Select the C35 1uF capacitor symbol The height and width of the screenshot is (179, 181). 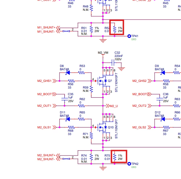point(65,99)
